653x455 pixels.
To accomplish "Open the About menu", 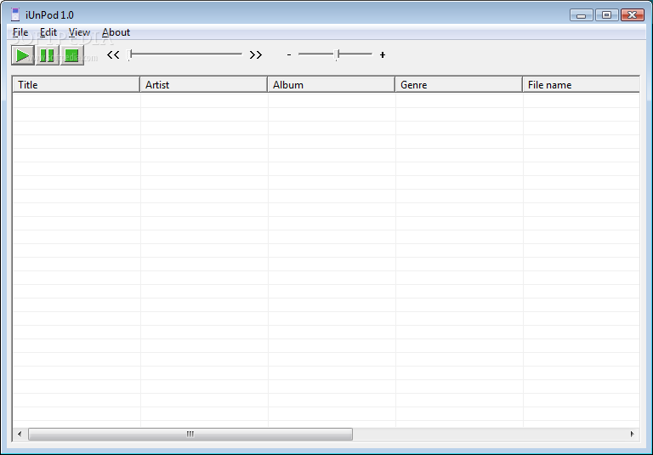I will point(116,32).
